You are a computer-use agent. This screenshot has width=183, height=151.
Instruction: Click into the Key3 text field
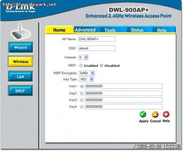point(124,100)
